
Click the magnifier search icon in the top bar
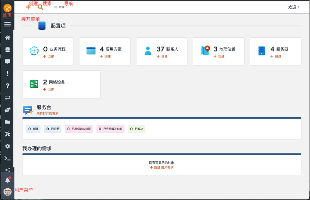click(40, 7)
